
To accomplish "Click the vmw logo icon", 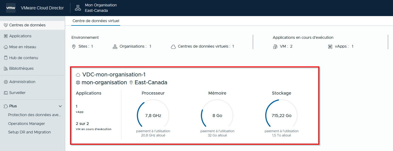I will point(11,8).
